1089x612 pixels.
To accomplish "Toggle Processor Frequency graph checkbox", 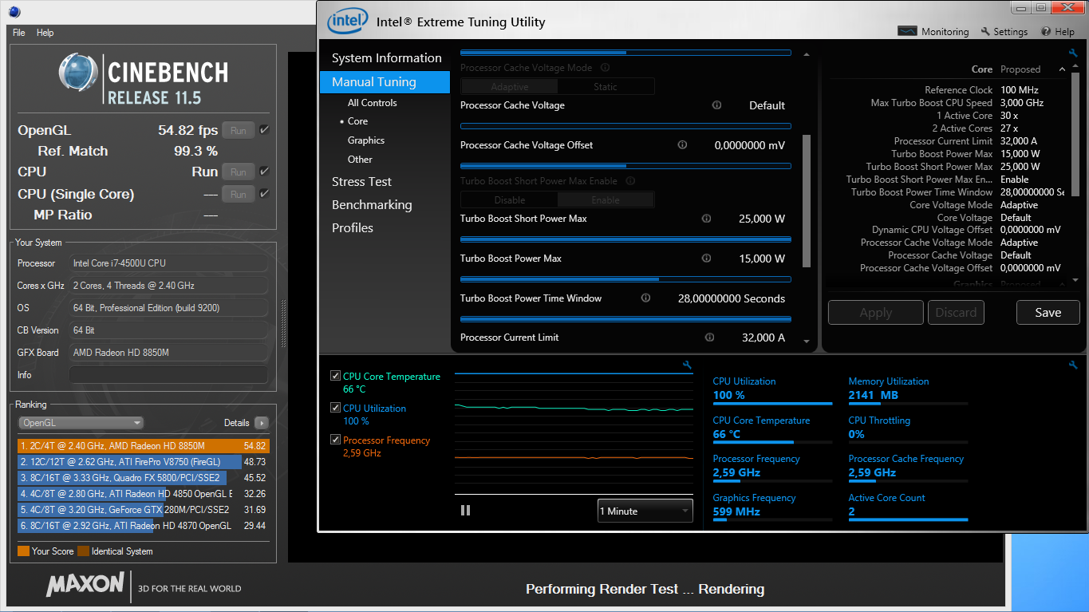I will coord(336,440).
